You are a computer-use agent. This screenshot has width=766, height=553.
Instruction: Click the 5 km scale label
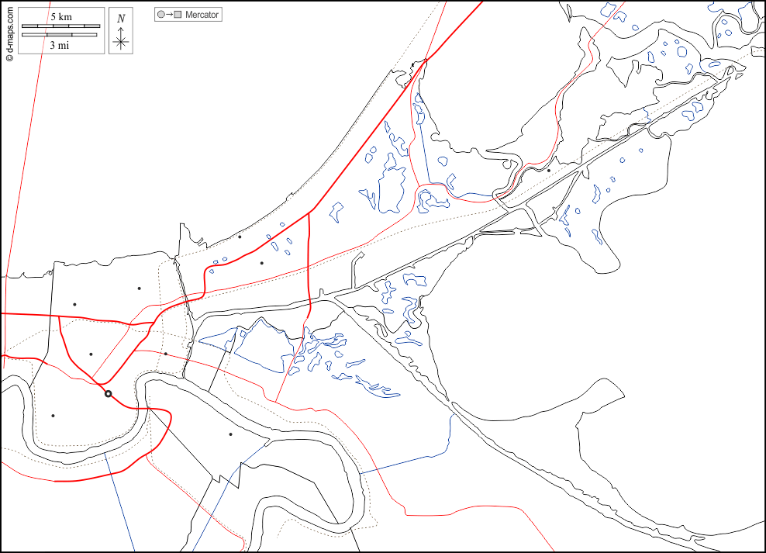[61, 16]
